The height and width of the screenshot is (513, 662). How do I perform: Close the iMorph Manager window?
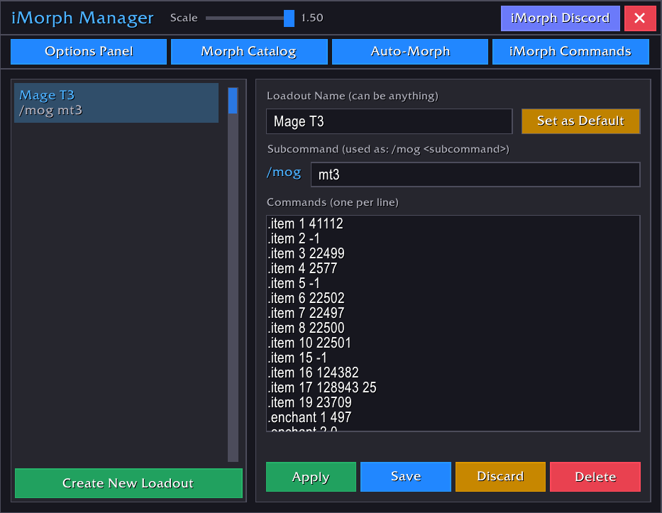[639, 18]
